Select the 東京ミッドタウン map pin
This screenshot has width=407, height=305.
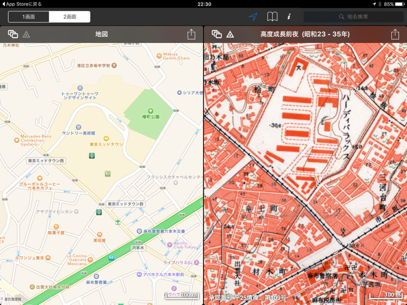pyautogui.click(x=106, y=139)
